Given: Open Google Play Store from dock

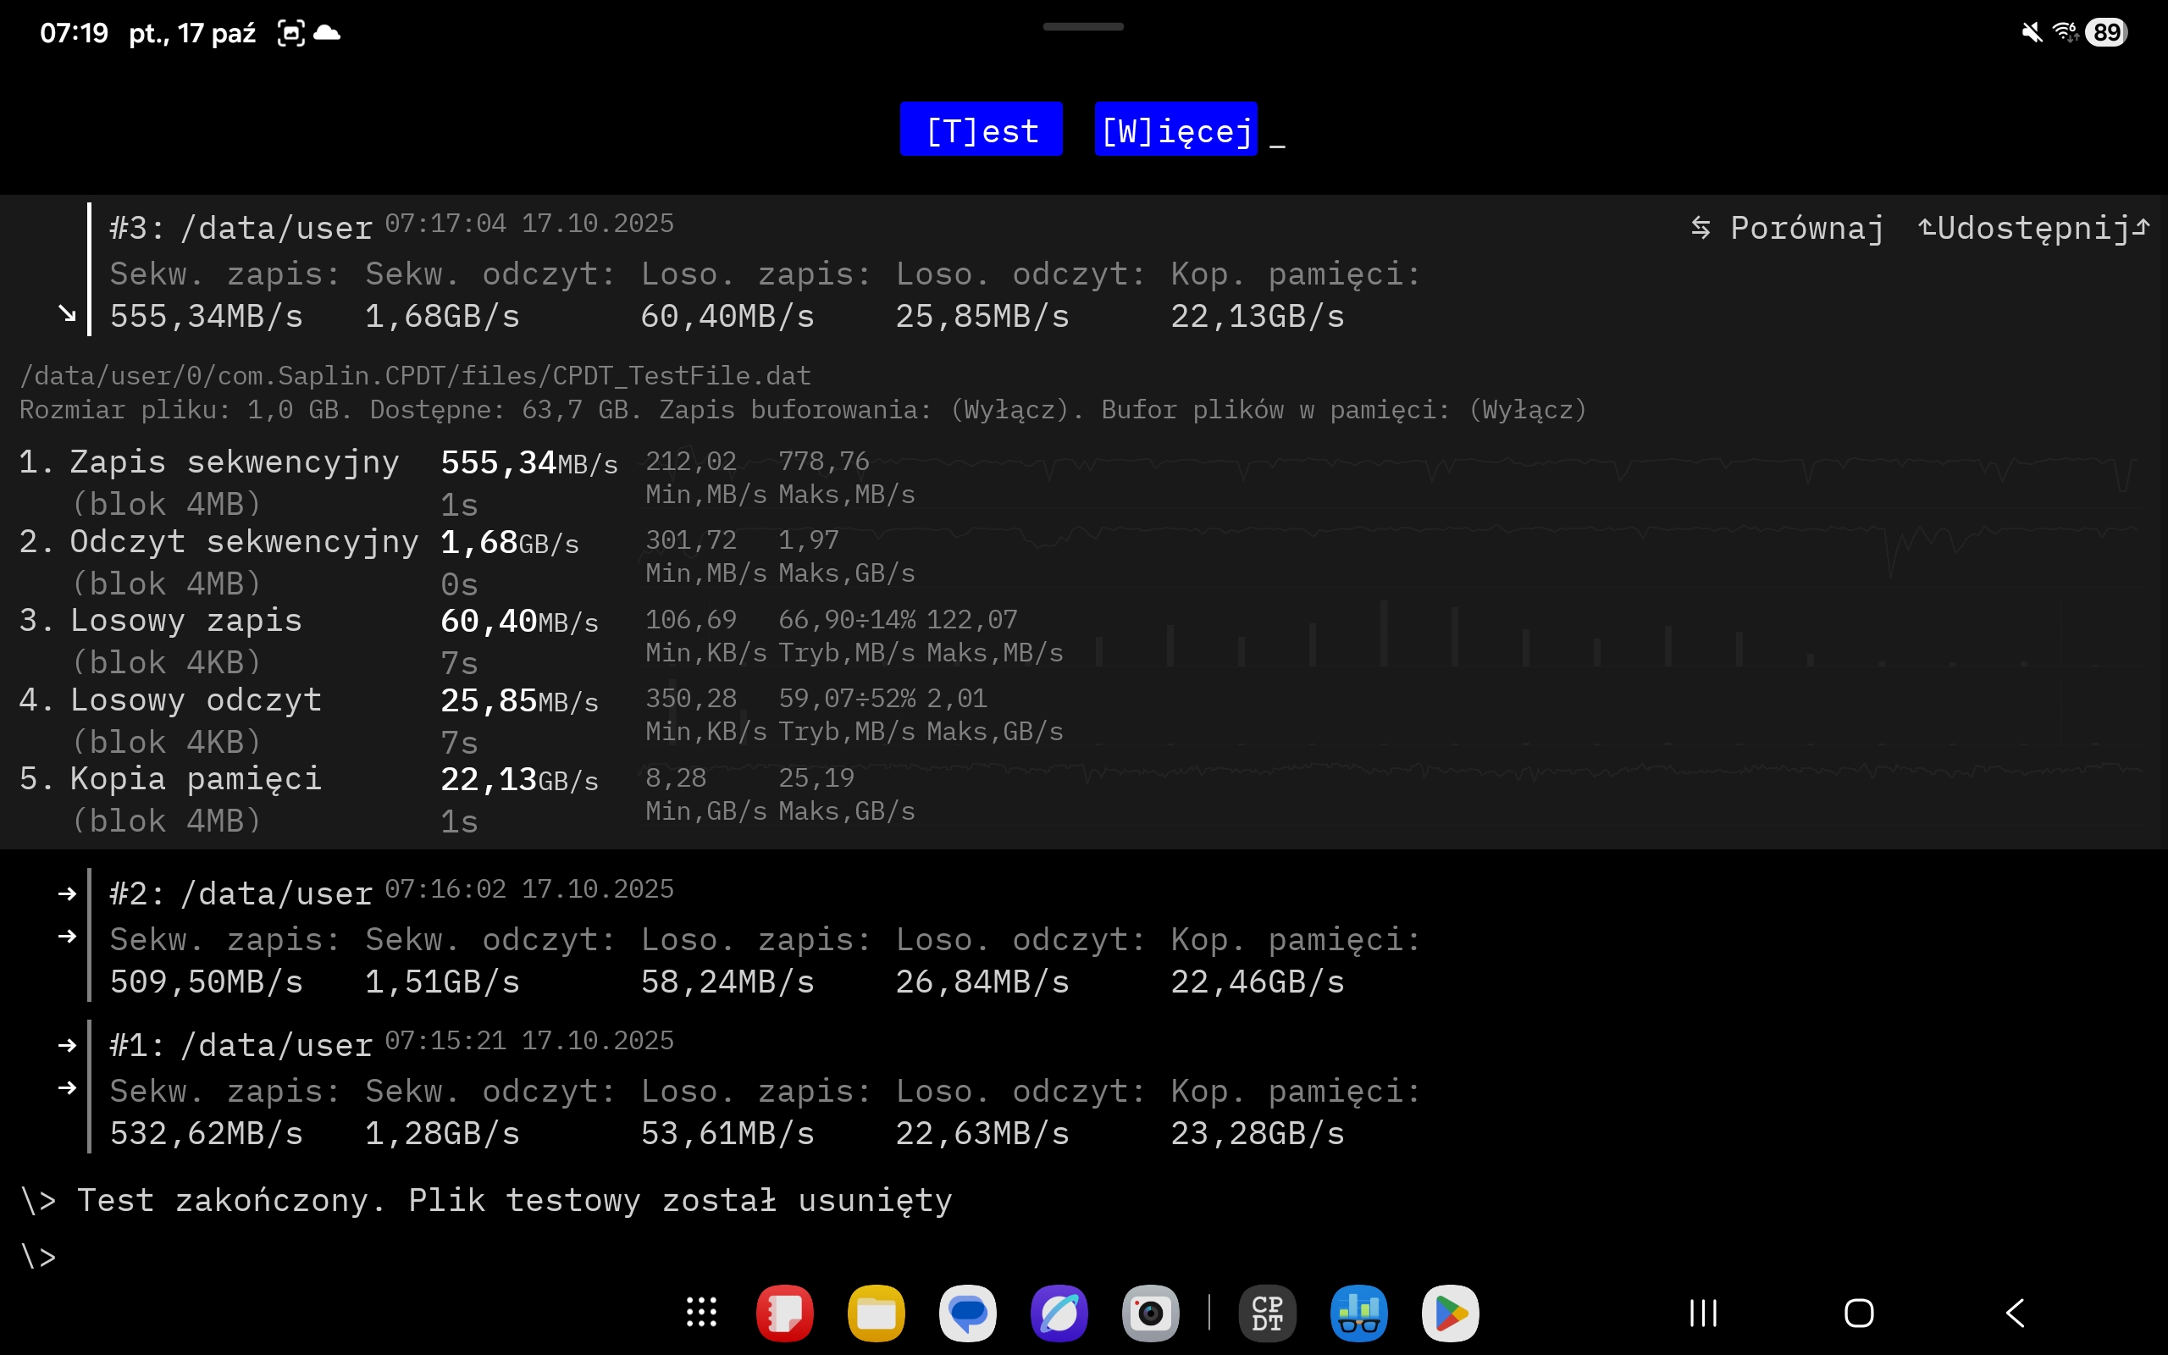Looking at the screenshot, I should coord(1450,1314).
